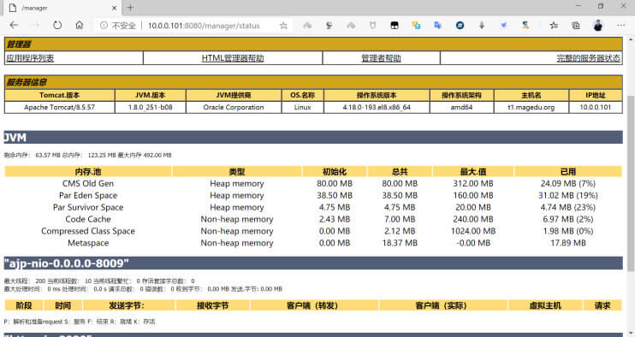This screenshot has width=635, height=337.
Task: Reload the Tomcat status page
Action: 57,25
